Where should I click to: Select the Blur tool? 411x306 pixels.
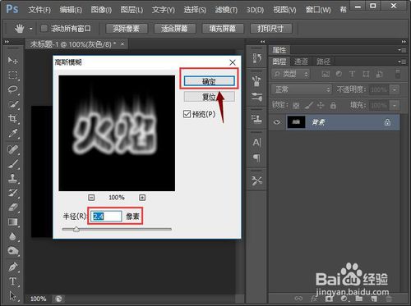pyautogui.click(x=12, y=236)
